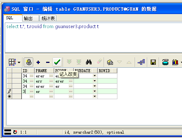
Task: Click the nvarchar2(50) optional status text
Action: [95, 132]
